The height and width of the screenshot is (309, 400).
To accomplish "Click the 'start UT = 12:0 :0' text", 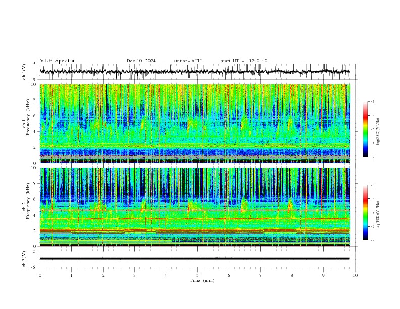I will (x=244, y=61).
